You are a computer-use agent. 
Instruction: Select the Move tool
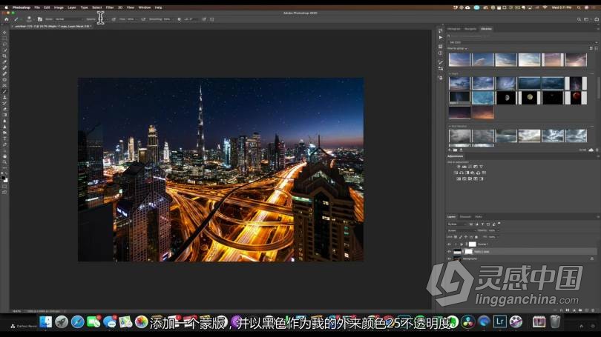[x=4, y=33]
